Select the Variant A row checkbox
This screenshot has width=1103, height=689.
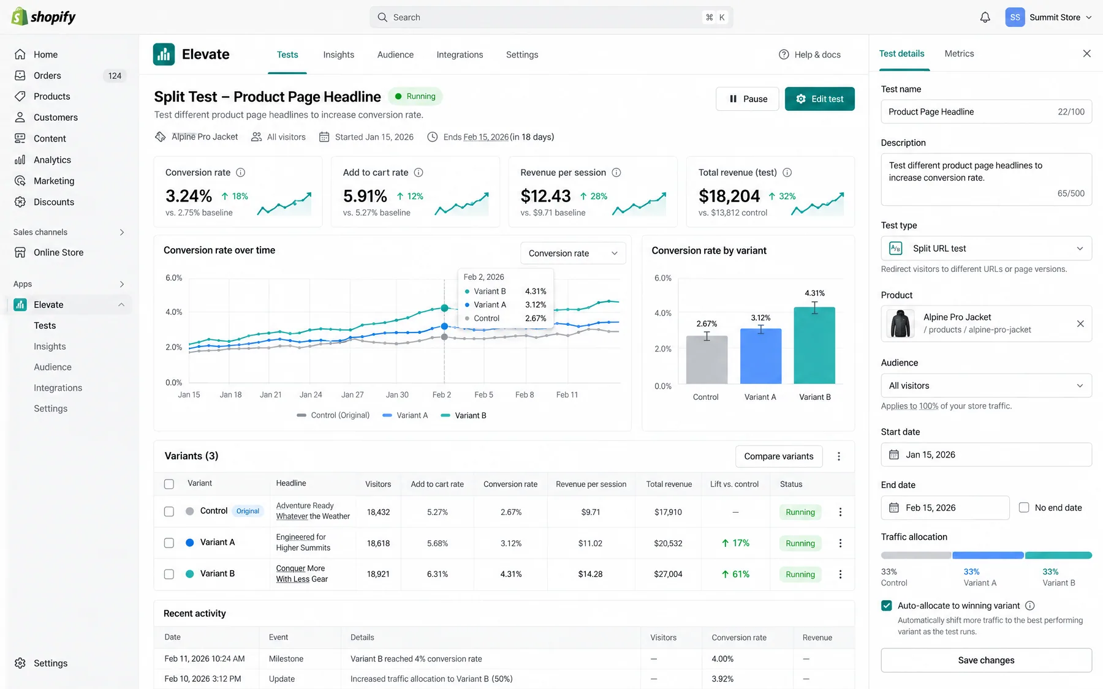click(169, 543)
